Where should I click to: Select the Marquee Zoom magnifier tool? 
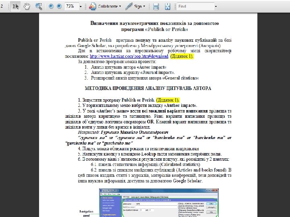coord(39,6)
